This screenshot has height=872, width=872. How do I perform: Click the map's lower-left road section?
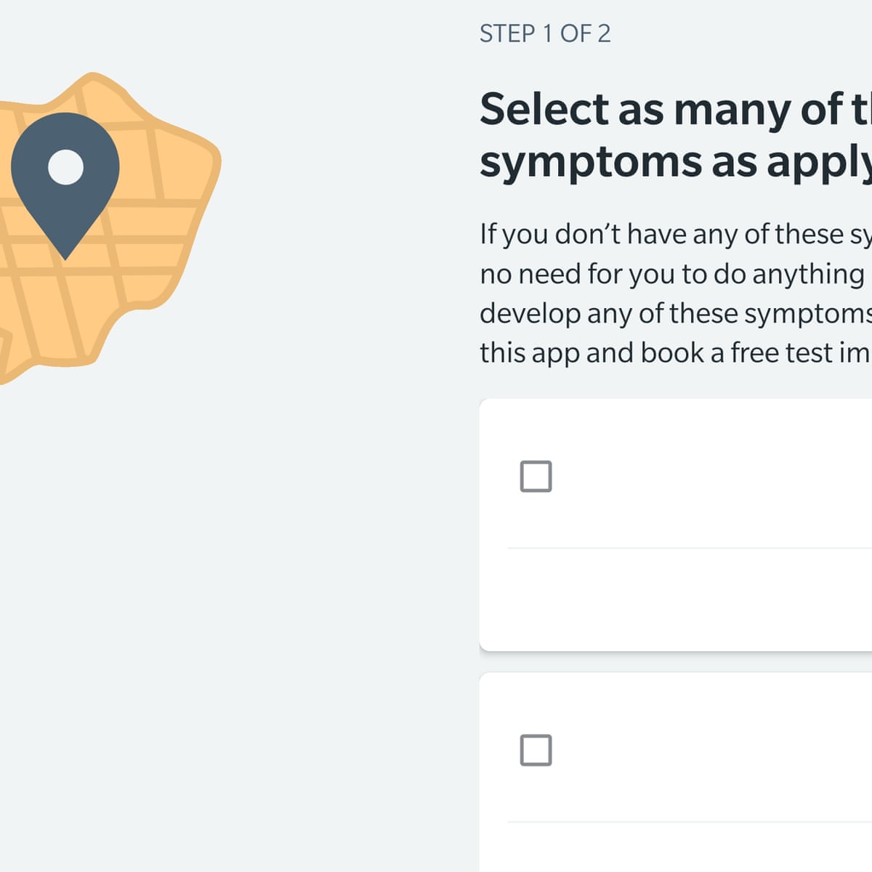tap(44, 320)
